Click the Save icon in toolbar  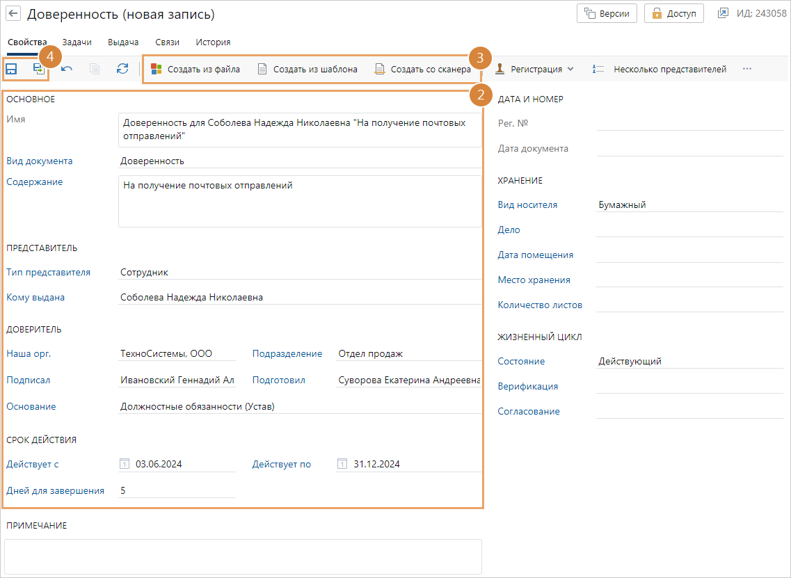(x=12, y=69)
